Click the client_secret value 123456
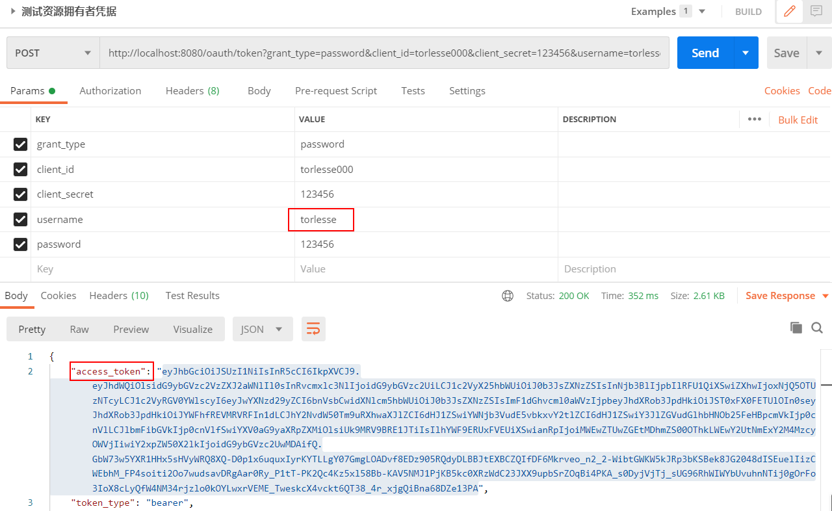This screenshot has width=832, height=511. (x=317, y=194)
